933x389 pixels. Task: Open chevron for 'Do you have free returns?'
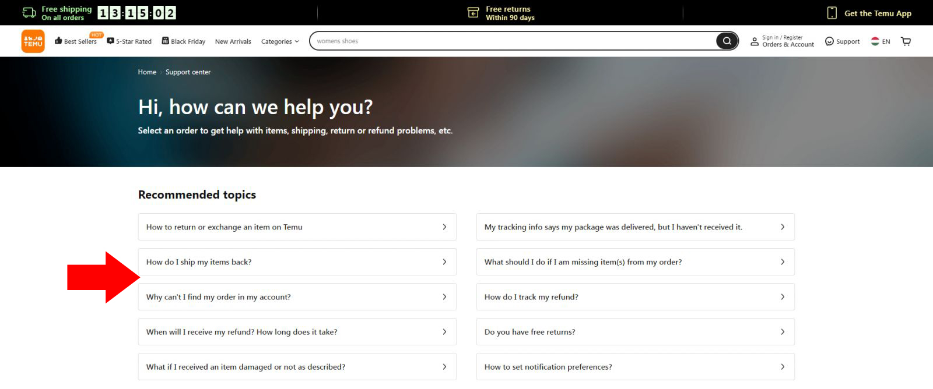pos(783,332)
